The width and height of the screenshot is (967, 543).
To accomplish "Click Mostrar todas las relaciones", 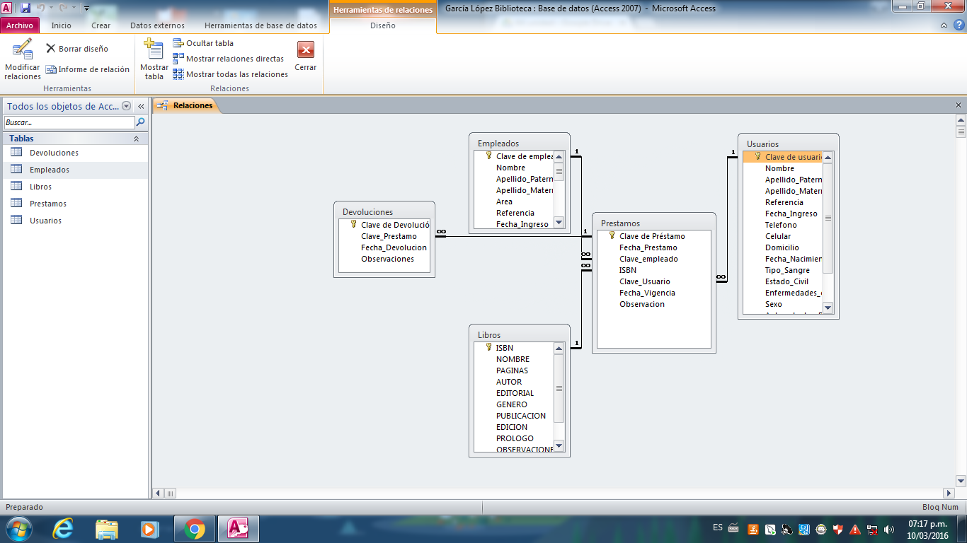I will pos(231,74).
